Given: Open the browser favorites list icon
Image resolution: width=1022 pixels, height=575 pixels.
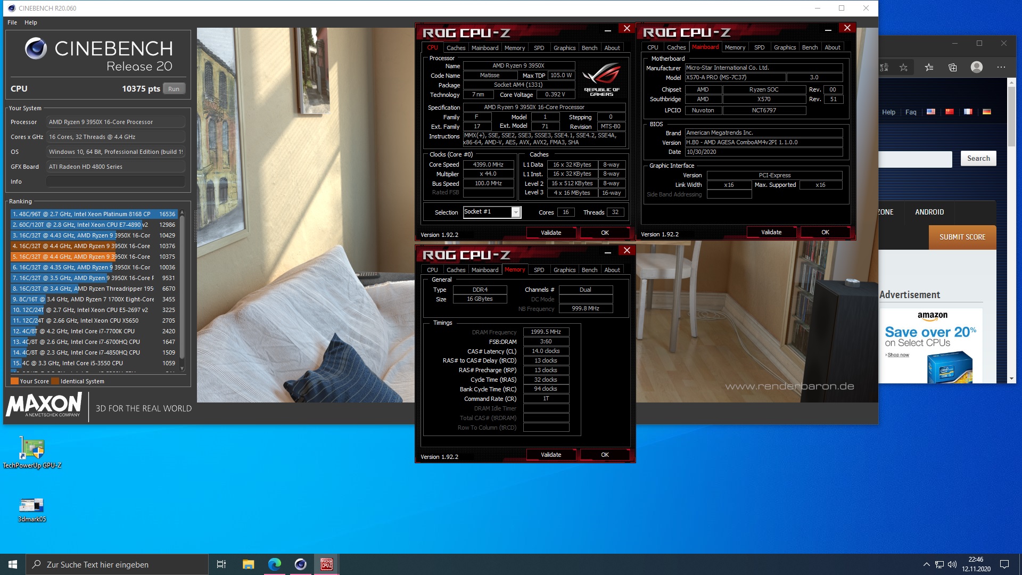Looking at the screenshot, I should click(x=929, y=68).
